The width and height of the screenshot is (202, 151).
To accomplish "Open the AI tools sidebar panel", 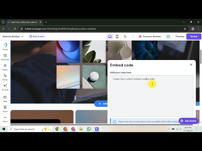I will (5, 87).
